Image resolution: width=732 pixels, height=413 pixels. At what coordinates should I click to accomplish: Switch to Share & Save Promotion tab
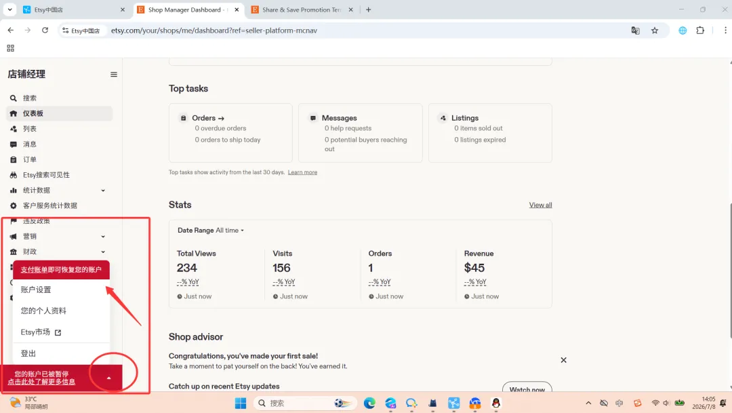[x=302, y=9]
